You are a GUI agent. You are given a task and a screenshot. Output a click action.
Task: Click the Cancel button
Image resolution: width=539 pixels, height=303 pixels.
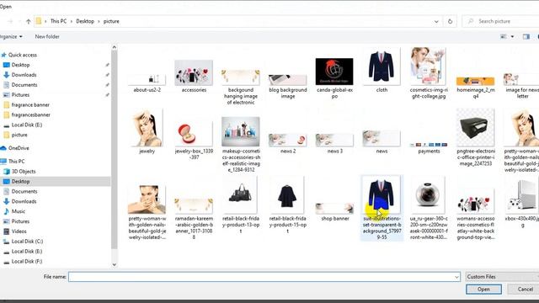[525, 290]
